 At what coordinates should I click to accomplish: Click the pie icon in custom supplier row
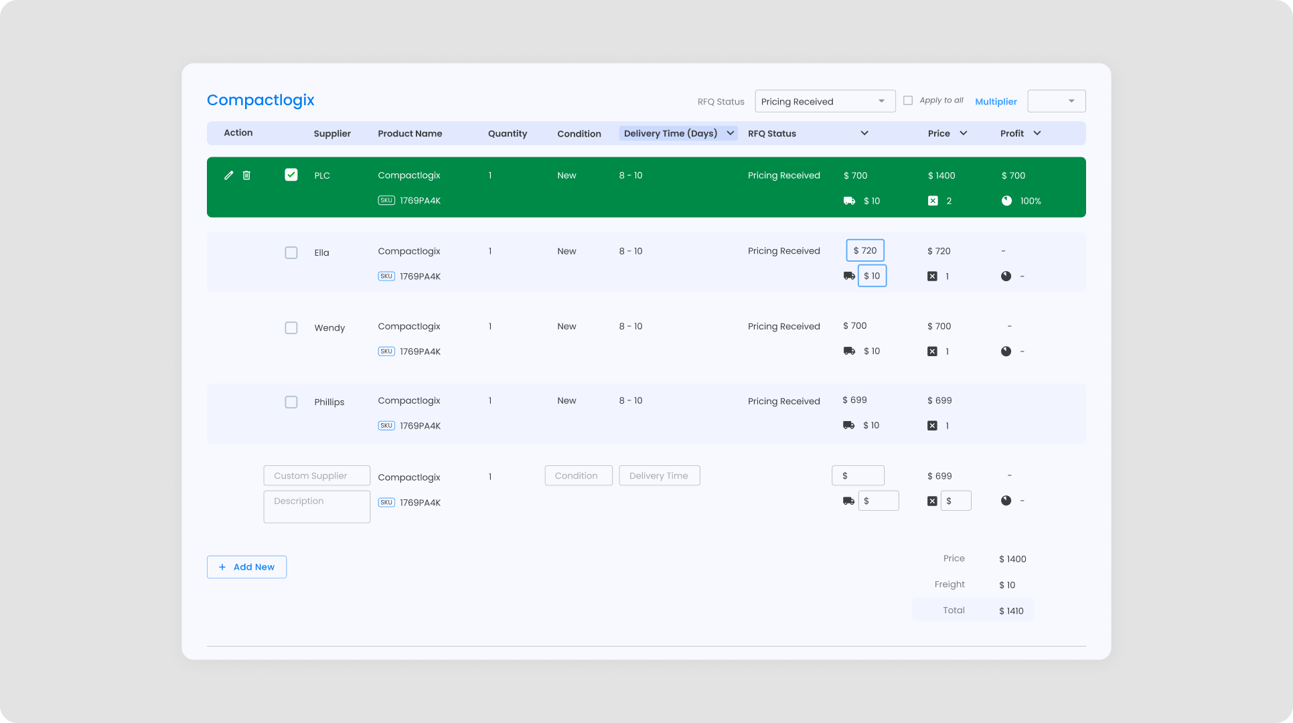click(1006, 501)
